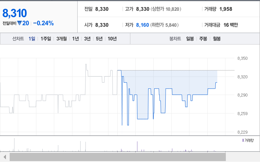The width and height of the screenshot is (260, 167).
Task: Click the 전일 value 8,330
Action: pyautogui.click(x=102, y=9)
